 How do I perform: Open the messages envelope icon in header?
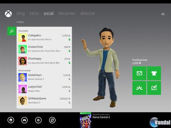pyautogui.click(x=163, y=14)
